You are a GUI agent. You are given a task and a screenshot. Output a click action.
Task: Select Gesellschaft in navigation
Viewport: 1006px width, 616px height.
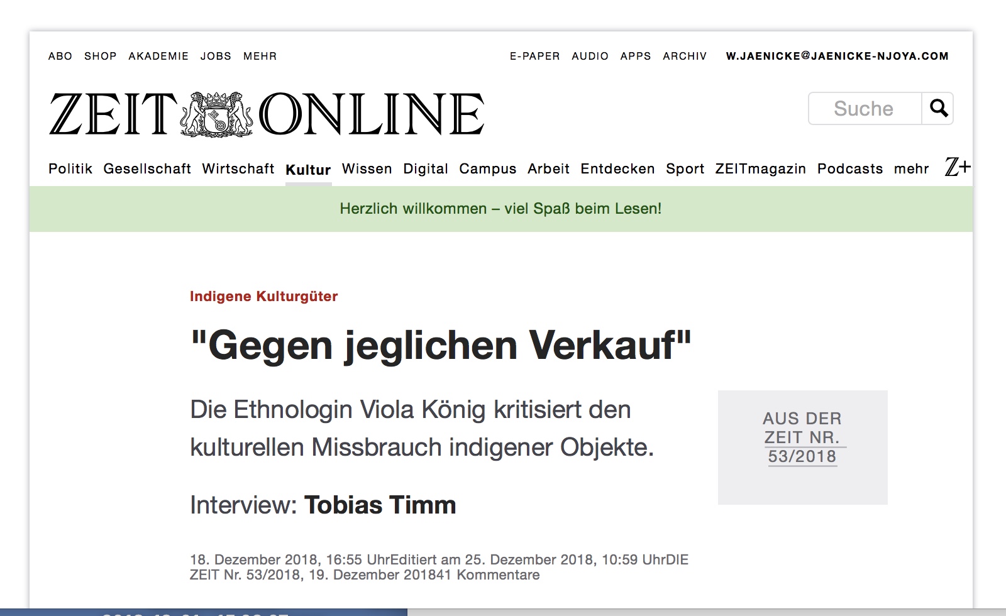(147, 168)
